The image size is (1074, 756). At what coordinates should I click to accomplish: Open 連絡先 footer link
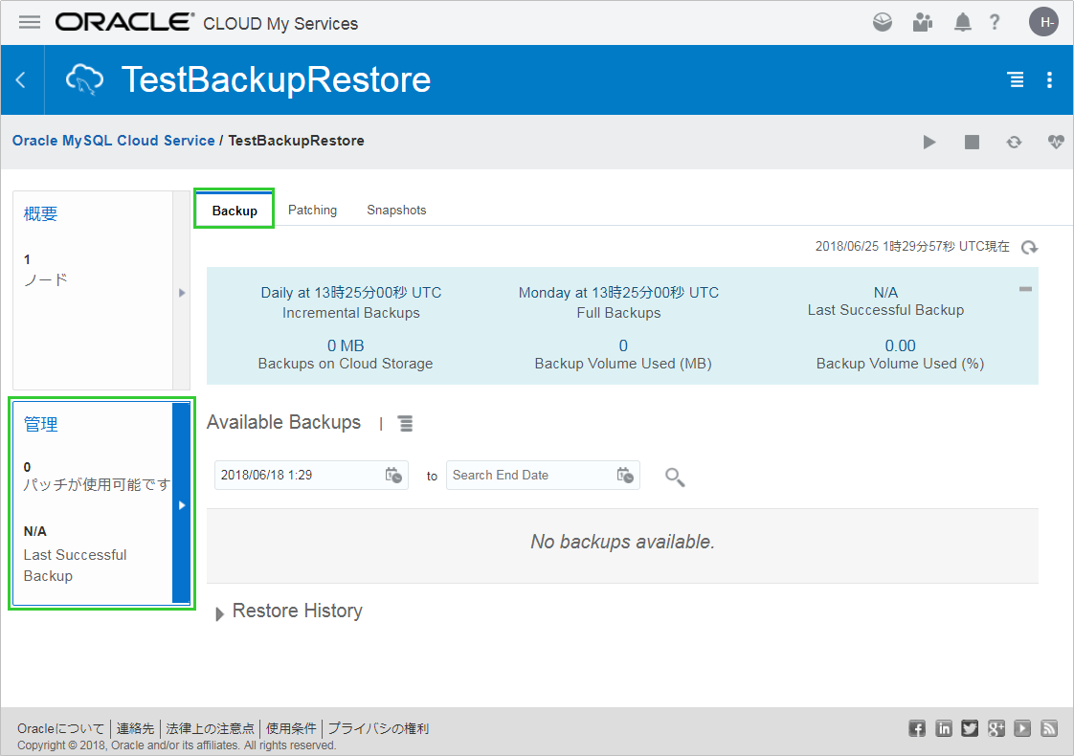tap(135, 728)
